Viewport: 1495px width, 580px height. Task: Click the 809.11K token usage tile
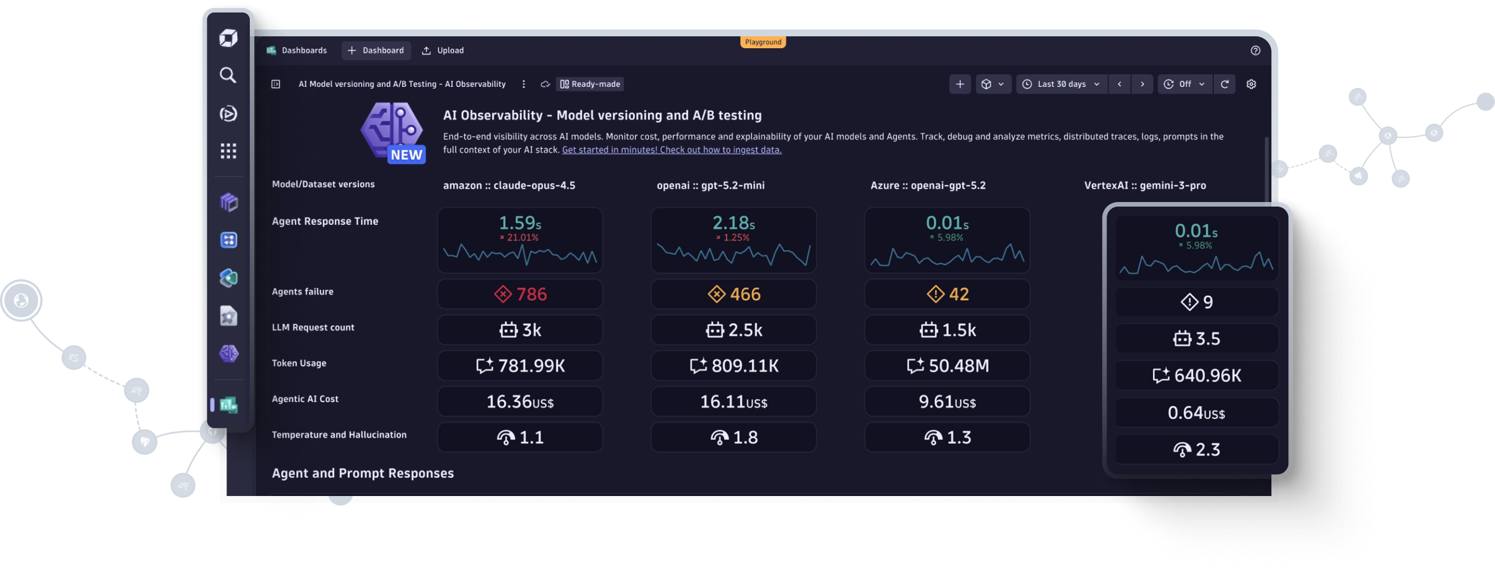(733, 366)
